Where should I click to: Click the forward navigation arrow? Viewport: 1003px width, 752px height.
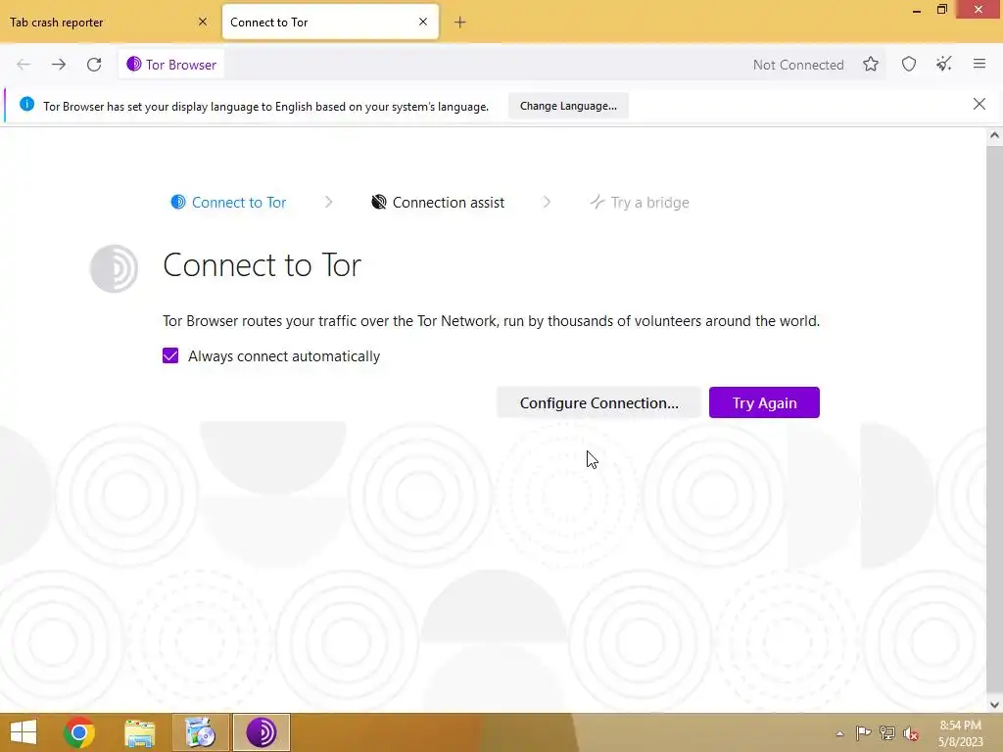59,65
